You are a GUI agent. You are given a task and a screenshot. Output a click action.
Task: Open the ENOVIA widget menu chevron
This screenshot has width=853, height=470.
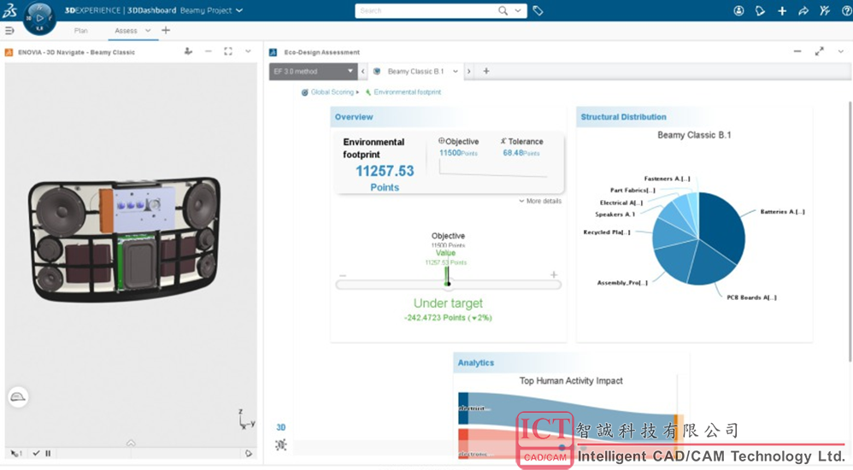(248, 51)
